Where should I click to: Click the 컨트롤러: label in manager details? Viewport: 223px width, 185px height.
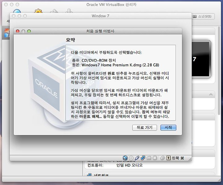[95, 165]
